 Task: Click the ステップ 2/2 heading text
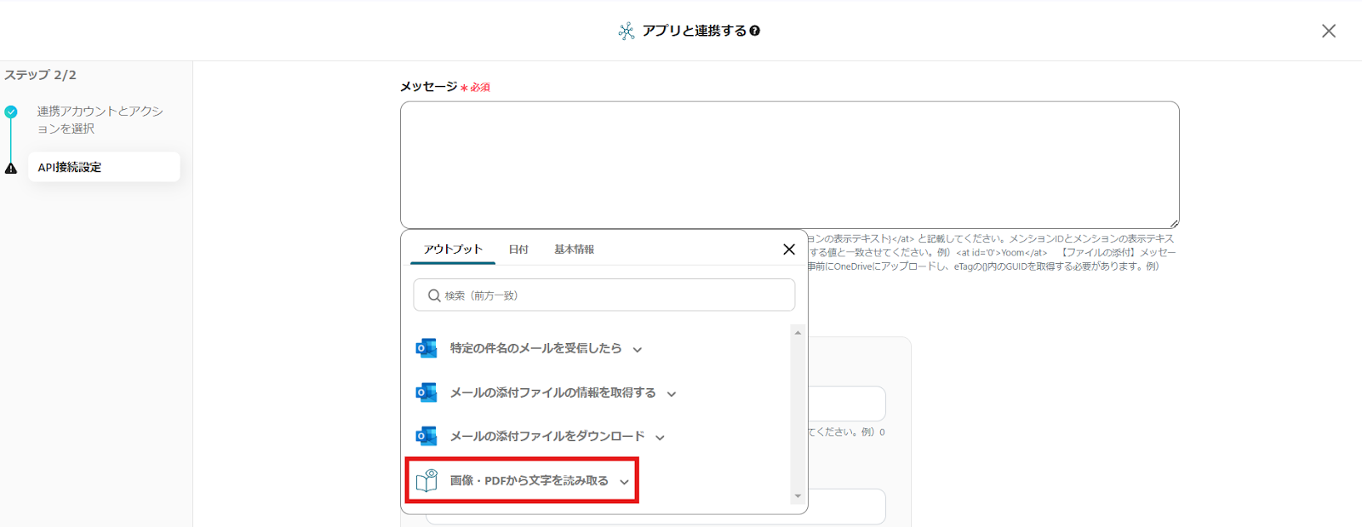tap(40, 75)
